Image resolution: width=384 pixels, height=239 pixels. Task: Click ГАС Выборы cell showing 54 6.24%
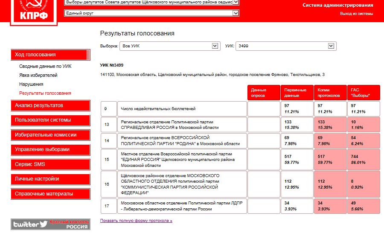(x=364, y=140)
